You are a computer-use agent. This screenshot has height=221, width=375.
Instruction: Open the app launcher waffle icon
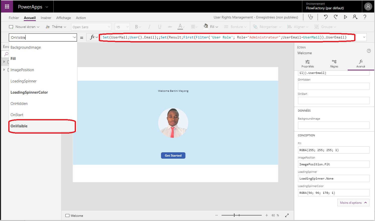7,6
